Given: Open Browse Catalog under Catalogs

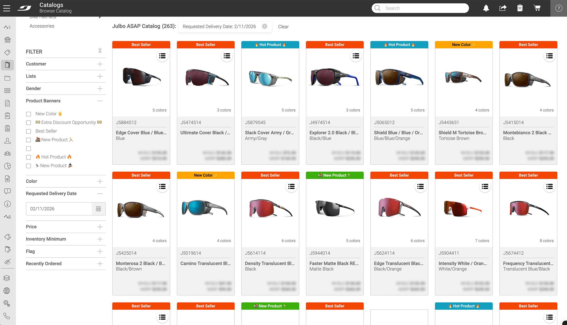Looking at the screenshot, I should click(55, 11).
